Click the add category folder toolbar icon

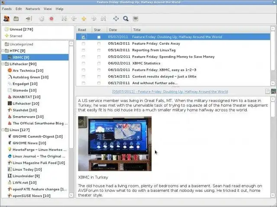pyautogui.click(x=16, y=19)
